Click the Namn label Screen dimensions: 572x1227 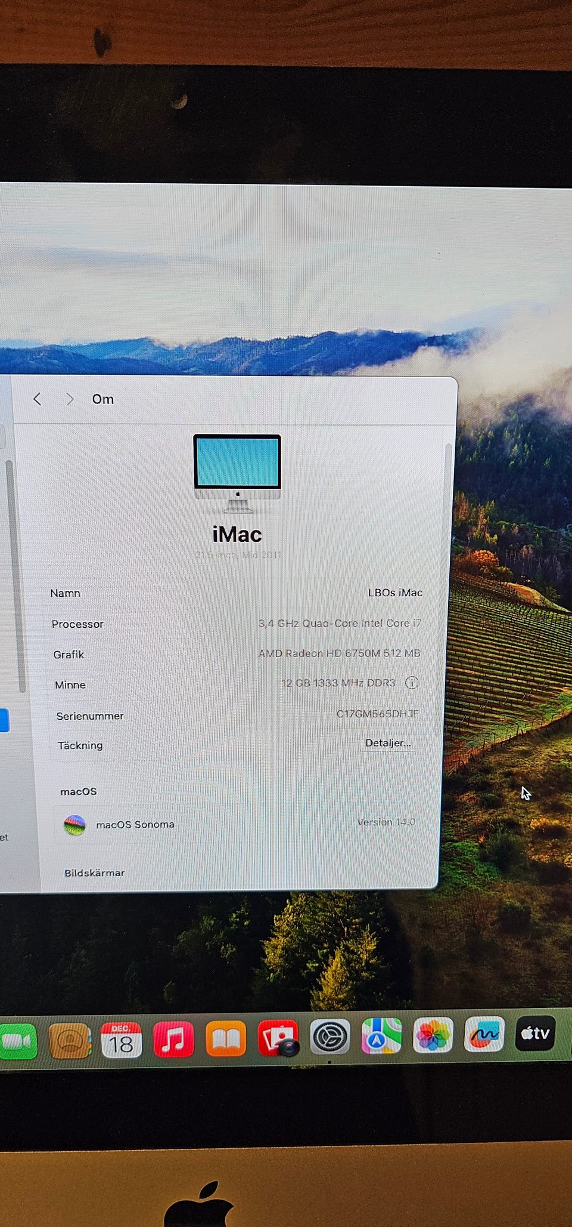pos(65,593)
